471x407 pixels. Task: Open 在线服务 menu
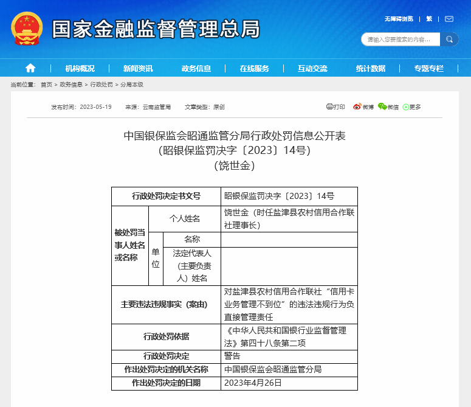(x=255, y=69)
